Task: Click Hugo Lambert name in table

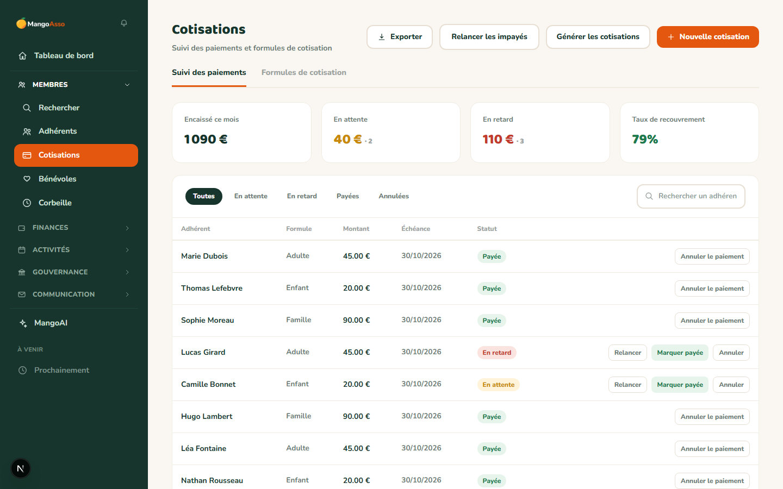Action: (207, 416)
